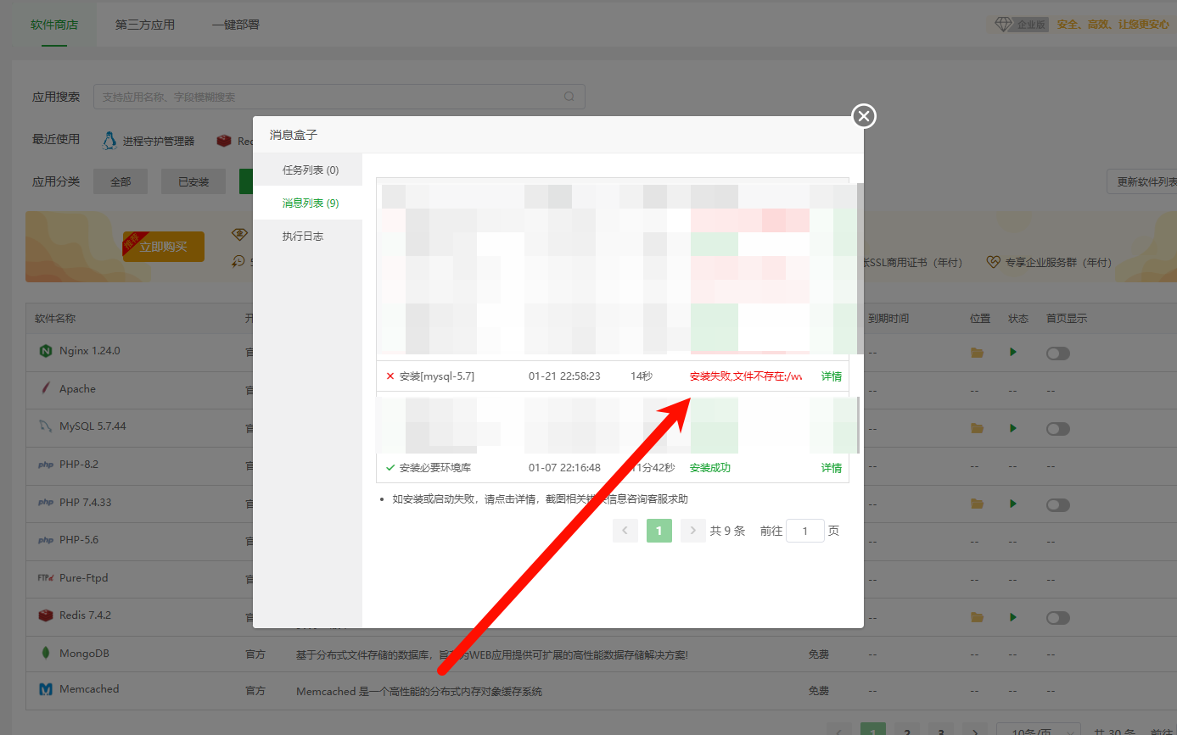
Task: Click the Apache feather icon
Action: pyautogui.click(x=46, y=389)
